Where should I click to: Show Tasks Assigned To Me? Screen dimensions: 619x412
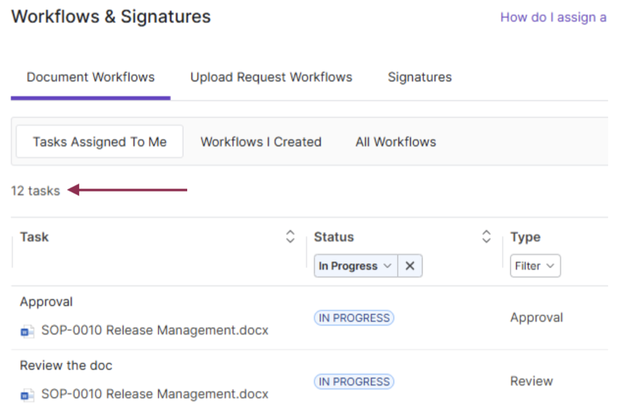[100, 142]
